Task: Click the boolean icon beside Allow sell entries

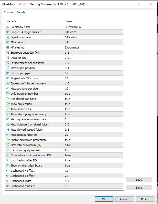Action: [x=8, y=109]
